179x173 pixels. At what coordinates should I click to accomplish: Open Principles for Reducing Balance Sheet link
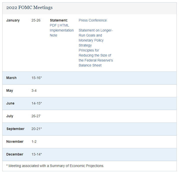coord(95,58)
